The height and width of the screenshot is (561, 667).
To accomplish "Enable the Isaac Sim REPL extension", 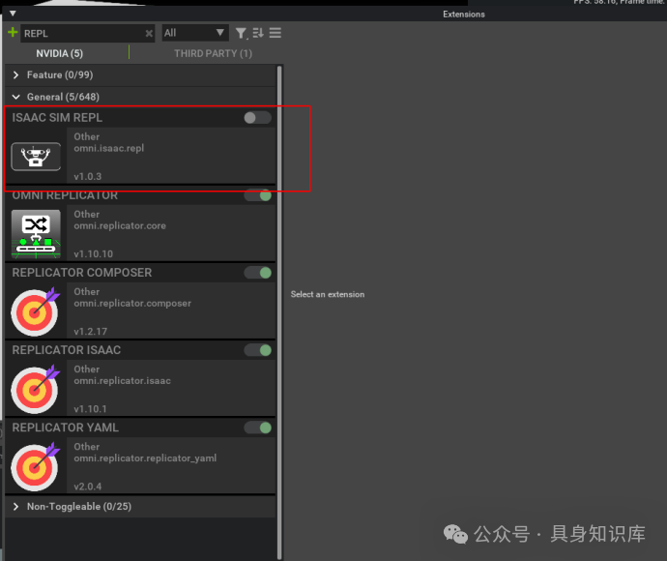I will [x=257, y=118].
